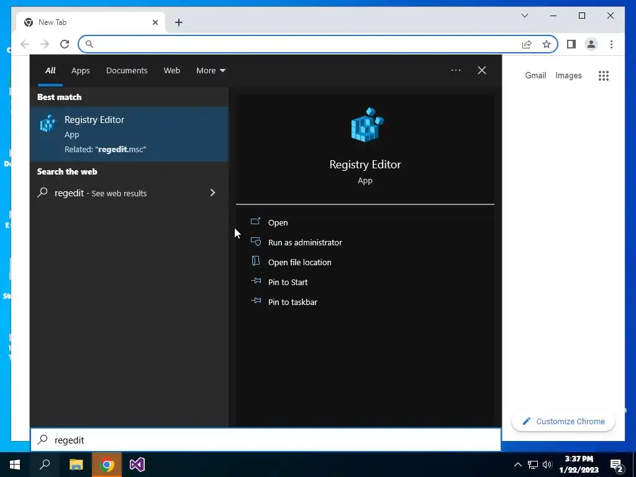Show hidden system tray icons
Viewport: 636px width, 477px height.
pyautogui.click(x=517, y=465)
